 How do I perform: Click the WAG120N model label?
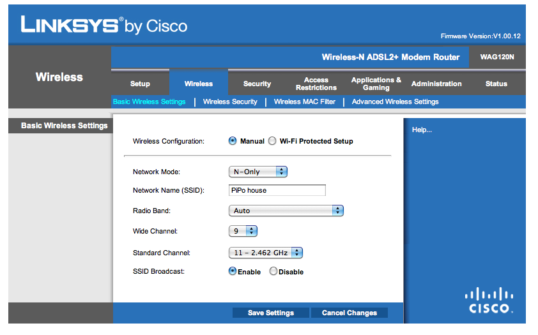tap(497, 57)
